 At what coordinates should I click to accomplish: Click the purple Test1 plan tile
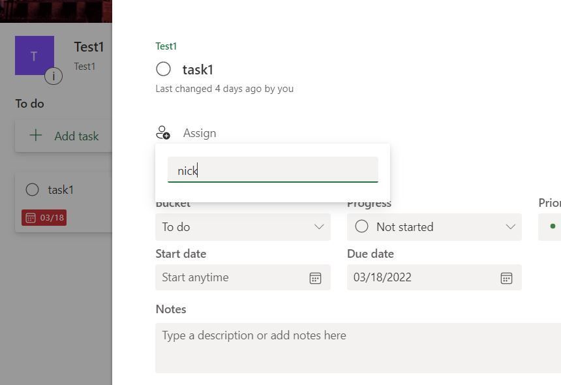click(x=35, y=55)
